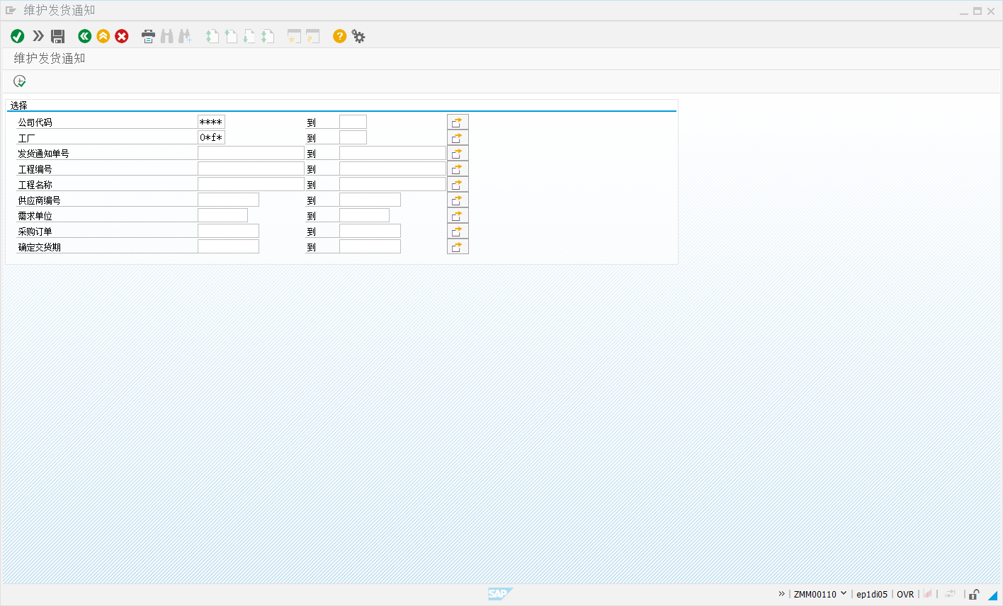Click the Print icon in toolbar
The width and height of the screenshot is (1003, 606).
[148, 36]
